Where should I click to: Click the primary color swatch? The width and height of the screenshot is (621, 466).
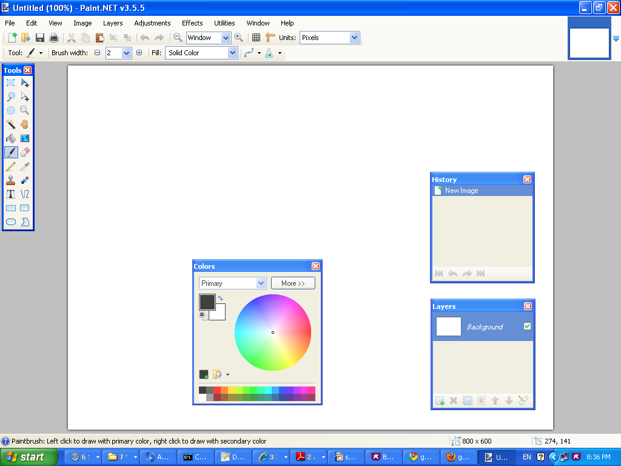207,302
